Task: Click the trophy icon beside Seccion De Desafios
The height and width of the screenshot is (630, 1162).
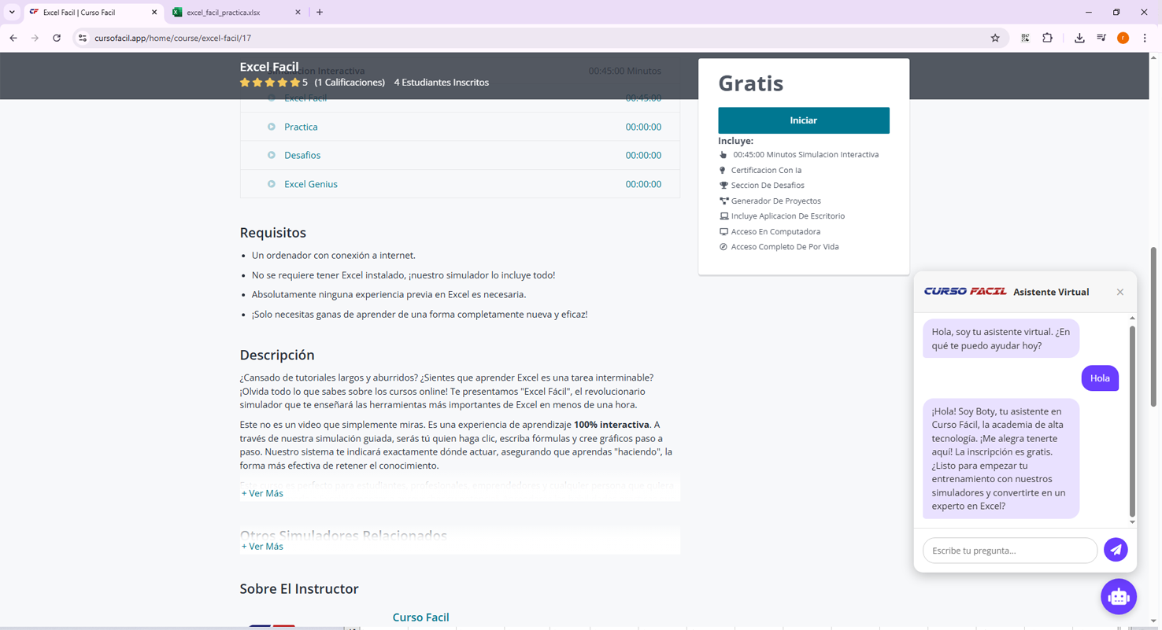Action: (723, 186)
